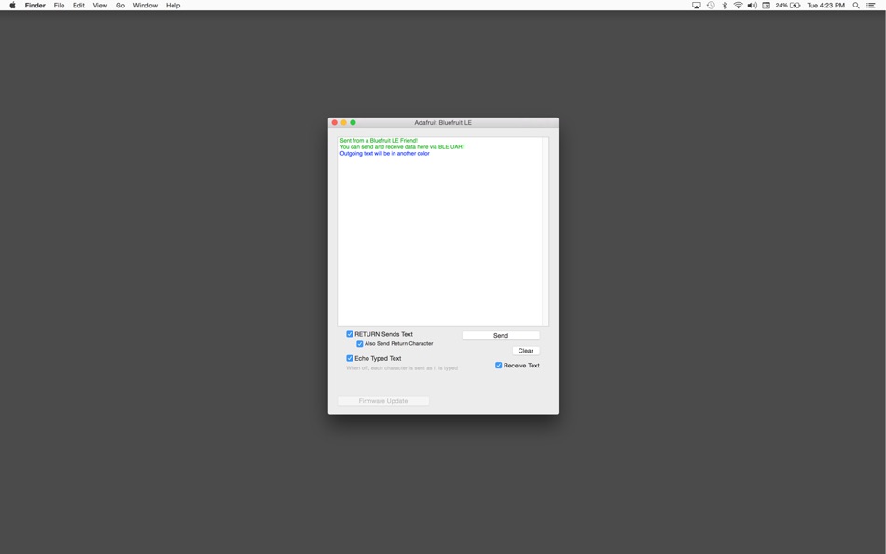Click the volume speaker icon
The width and height of the screenshot is (886, 554).
pyautogui.click(x=752, y=5)
